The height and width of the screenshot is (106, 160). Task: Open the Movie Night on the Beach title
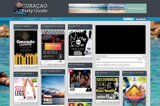click(x=133, y=73)
